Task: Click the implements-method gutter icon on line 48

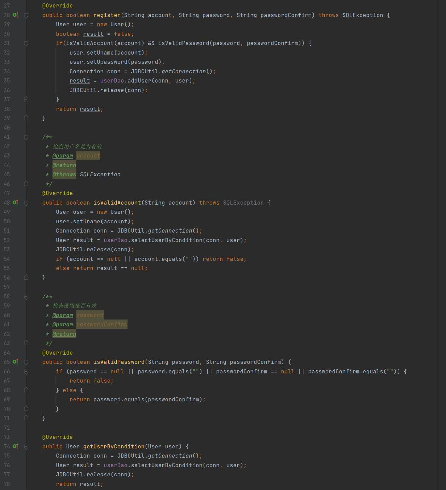Action: (15, 203)
